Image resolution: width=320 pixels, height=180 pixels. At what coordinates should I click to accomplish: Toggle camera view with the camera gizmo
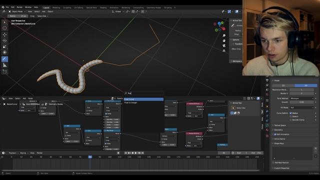coord(224,45)
